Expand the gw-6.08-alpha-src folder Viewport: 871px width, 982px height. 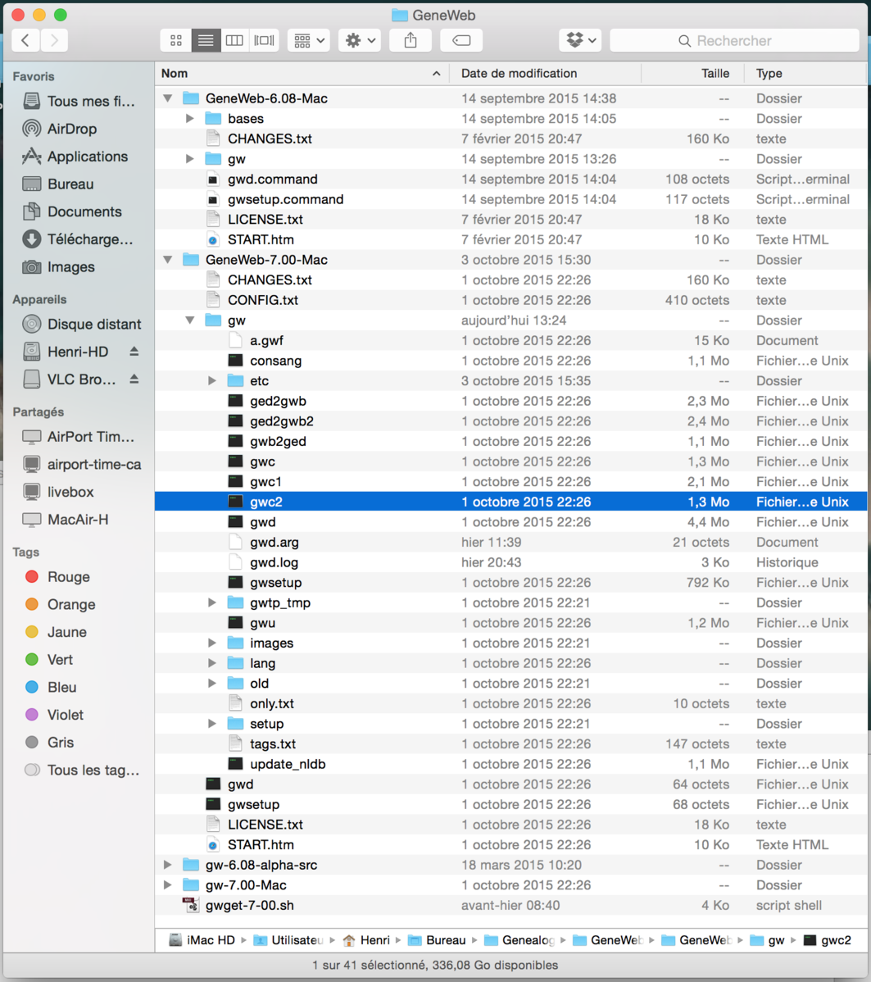tap(168, 865)
